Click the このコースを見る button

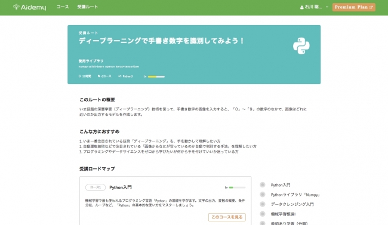(x=227, y=217)
